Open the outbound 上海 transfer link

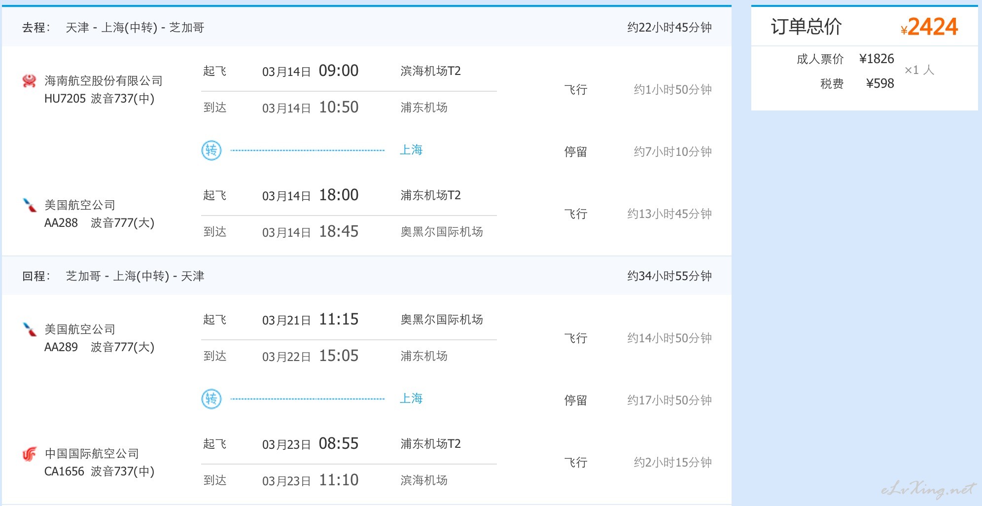[x=411, y=150]
